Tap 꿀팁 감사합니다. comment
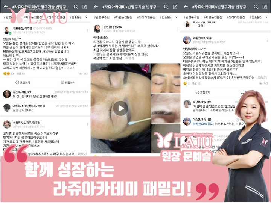The width and height of the screenshot is (271, 203). (x=23, y=110)
